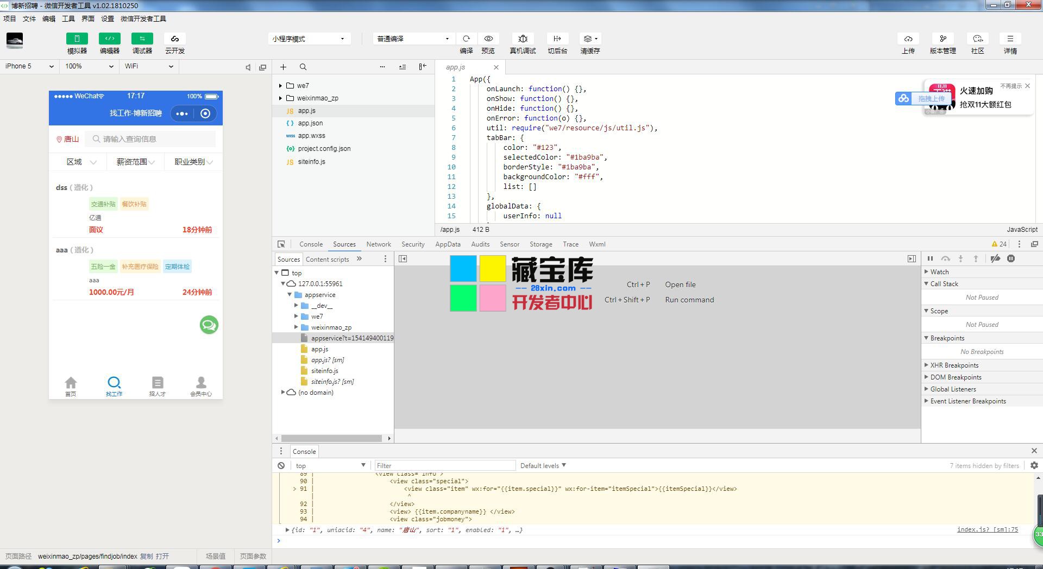Click the clear console icon
1043x569 pixels.
pos(281,465)
